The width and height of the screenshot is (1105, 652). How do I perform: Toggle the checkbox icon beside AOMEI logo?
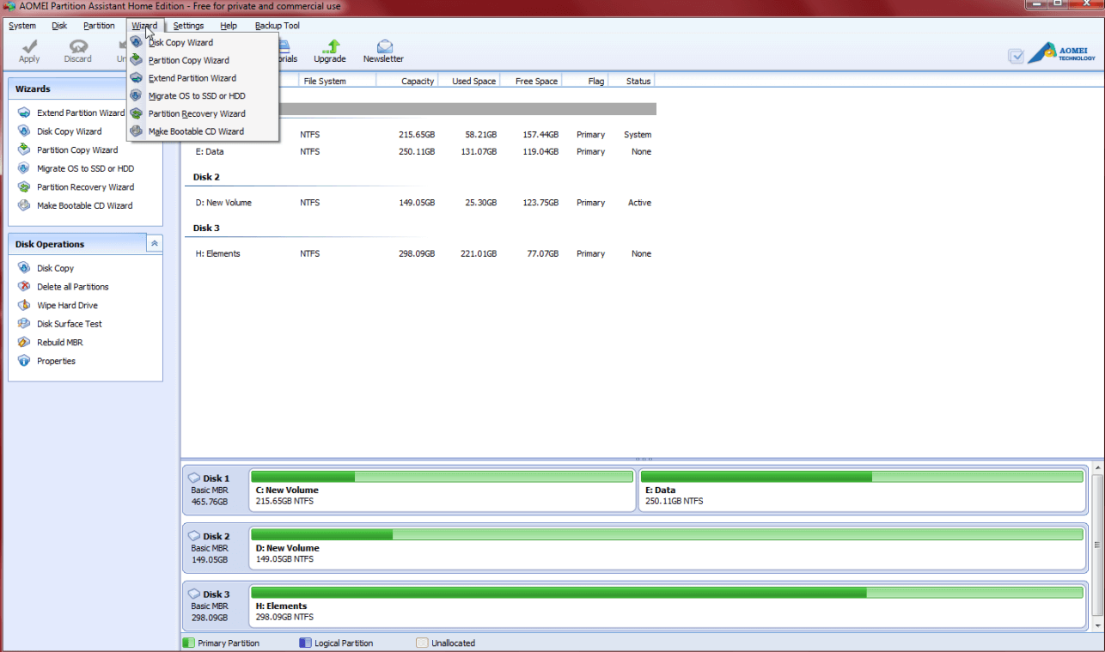coord(1016,56)
